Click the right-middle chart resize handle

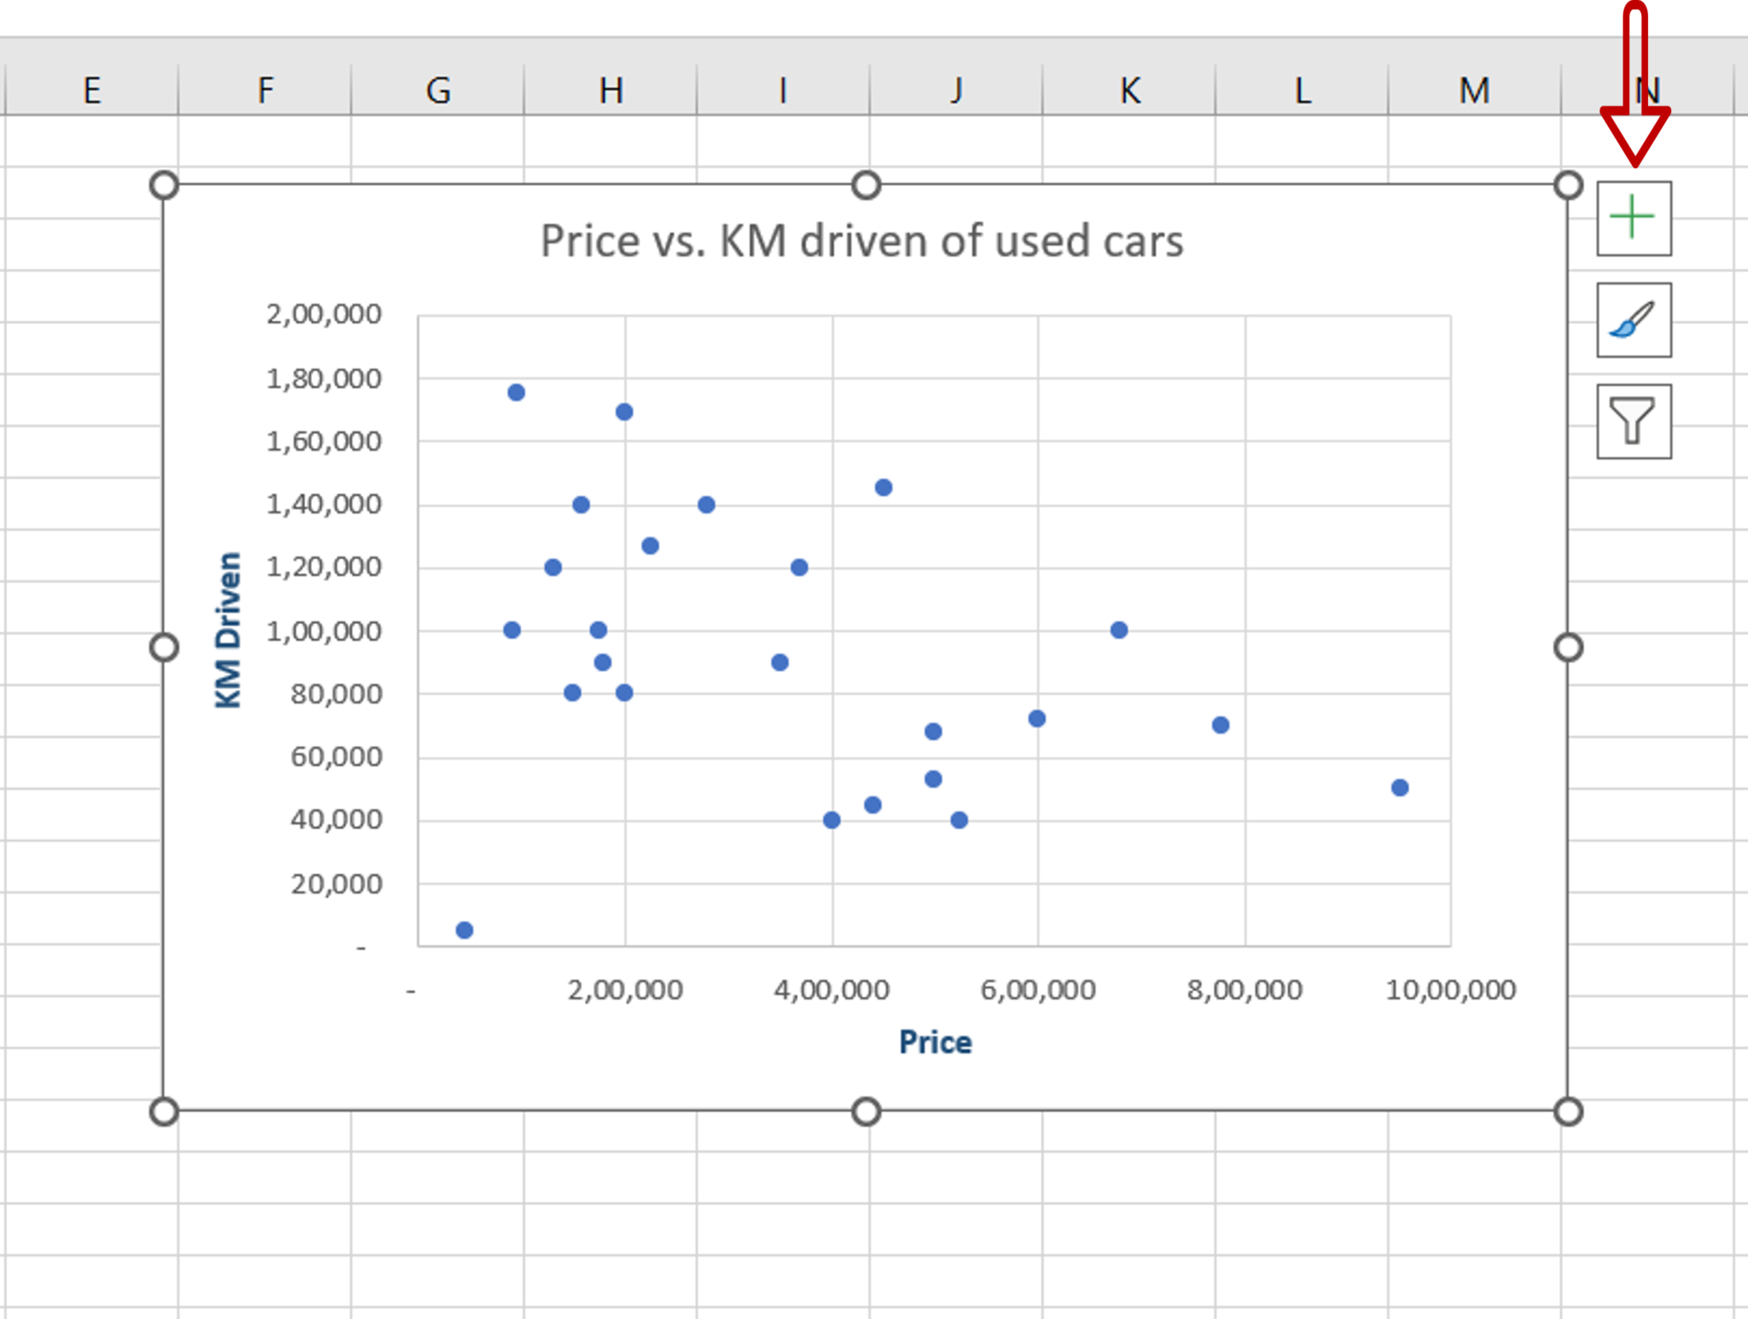tap(1568, 648)
